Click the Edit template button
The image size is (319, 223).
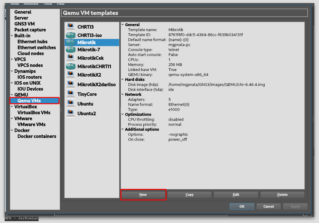coord(236,195)
